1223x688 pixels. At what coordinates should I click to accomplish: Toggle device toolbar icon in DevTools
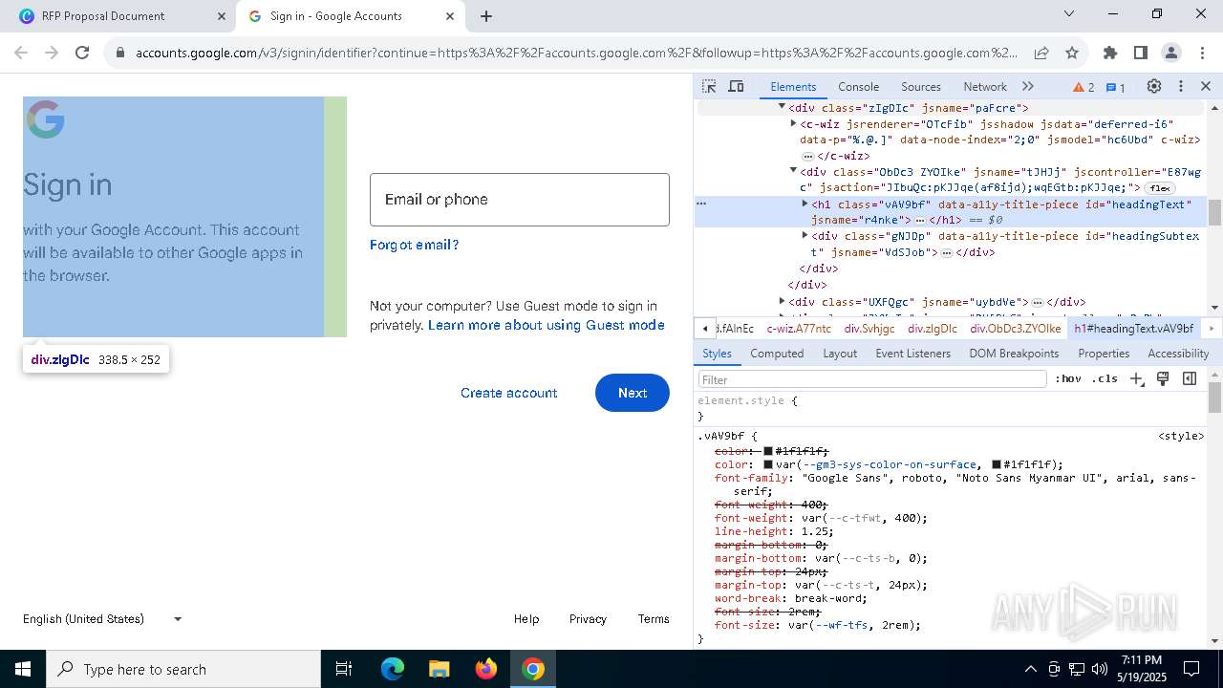coord(736,86)
